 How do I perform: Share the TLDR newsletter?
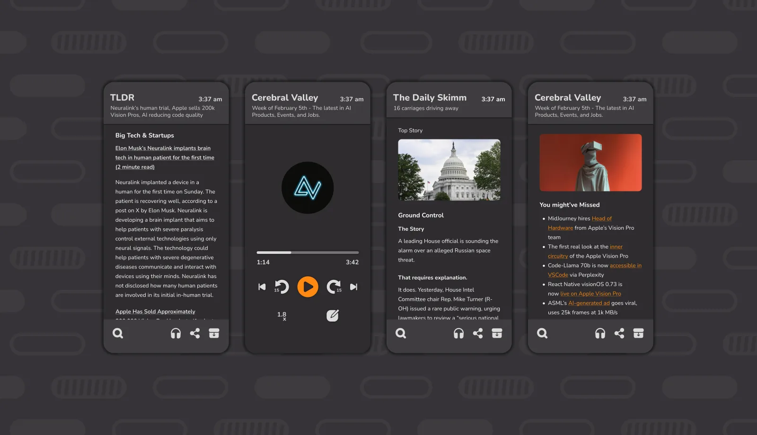click(195, 333)
